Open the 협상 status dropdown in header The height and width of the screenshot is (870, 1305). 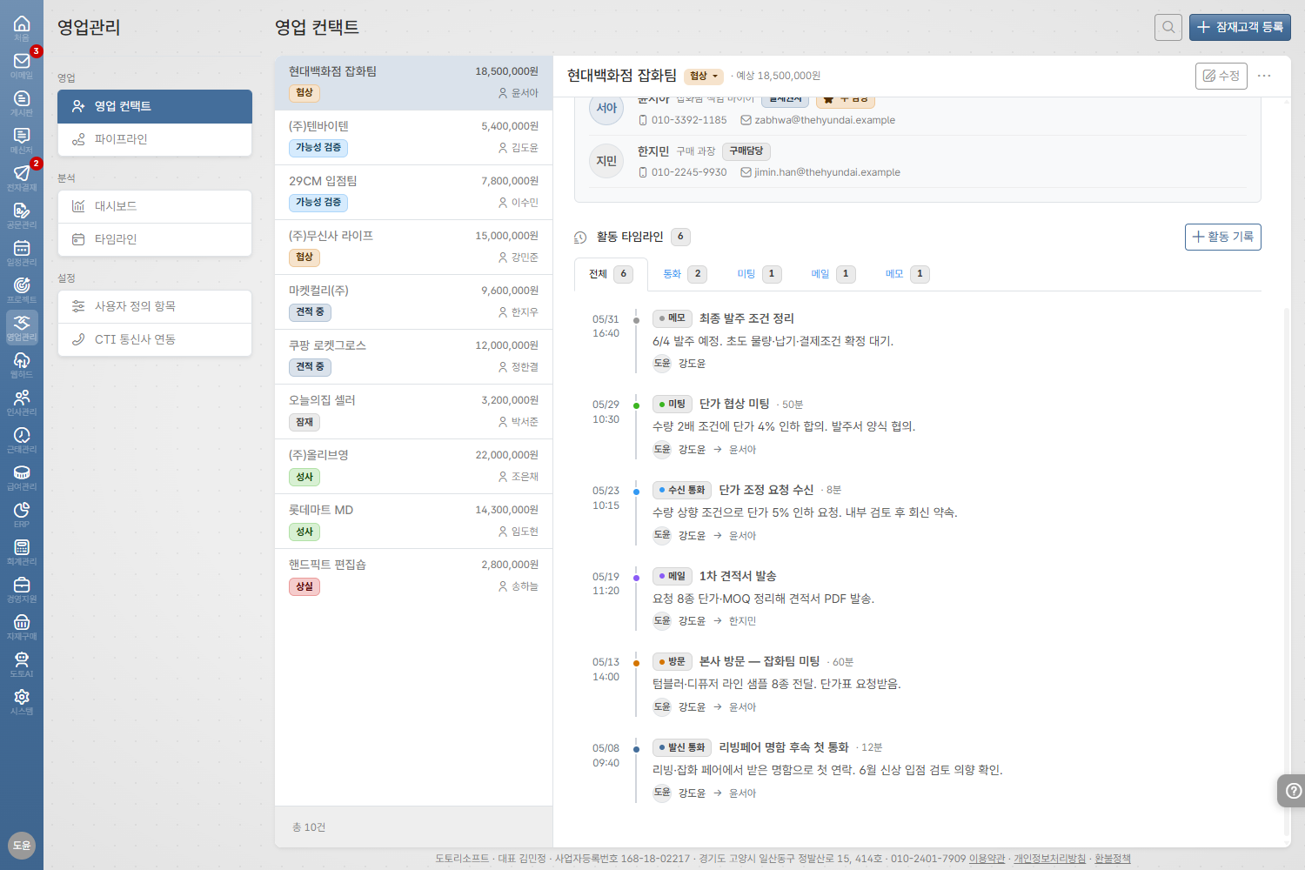pos(704,77)
